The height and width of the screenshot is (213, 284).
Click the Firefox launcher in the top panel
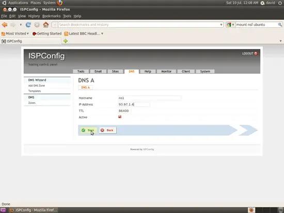pyautogui.click(x=59, y=3)
